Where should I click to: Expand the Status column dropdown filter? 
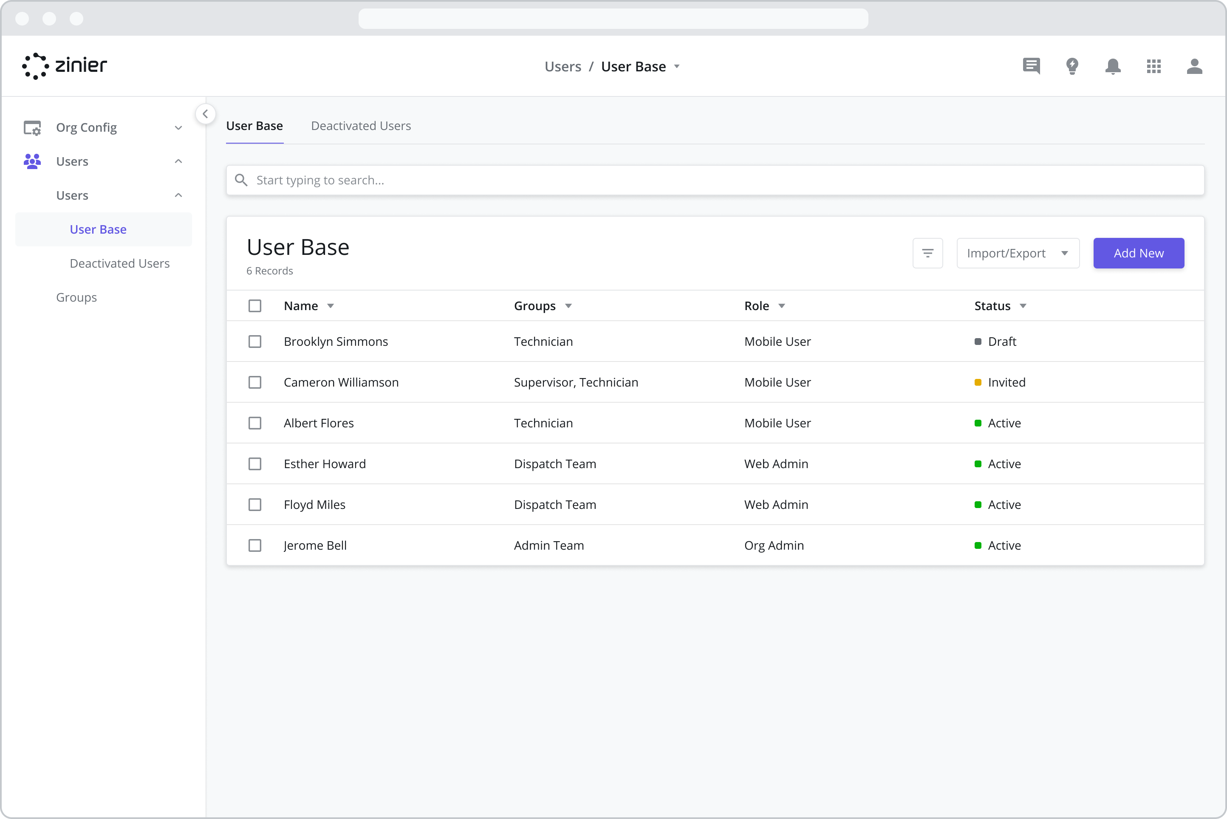pos(1023,305)
